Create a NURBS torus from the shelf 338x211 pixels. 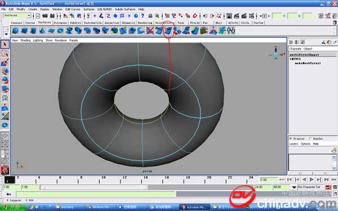click(x=60, y=31)
